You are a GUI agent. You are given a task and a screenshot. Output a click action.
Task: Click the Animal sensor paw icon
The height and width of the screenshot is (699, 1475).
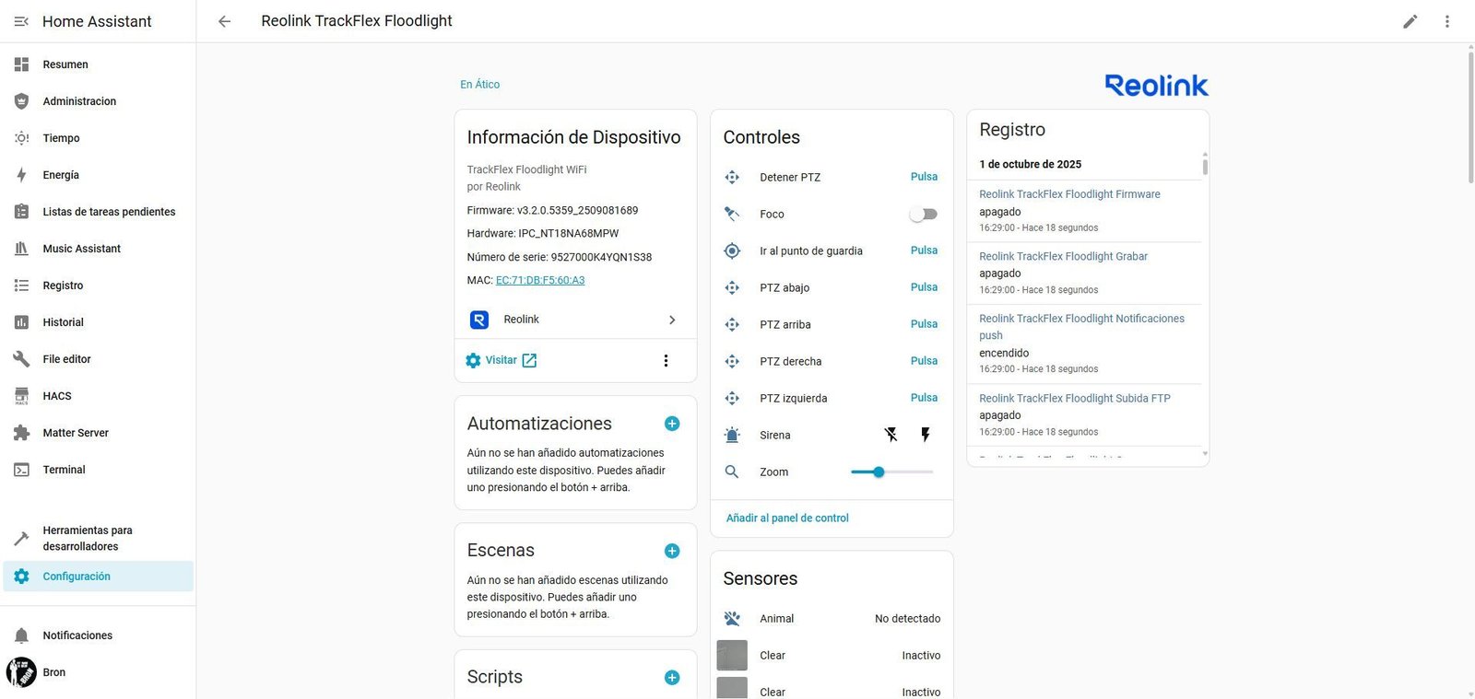(x=732, y=619)
